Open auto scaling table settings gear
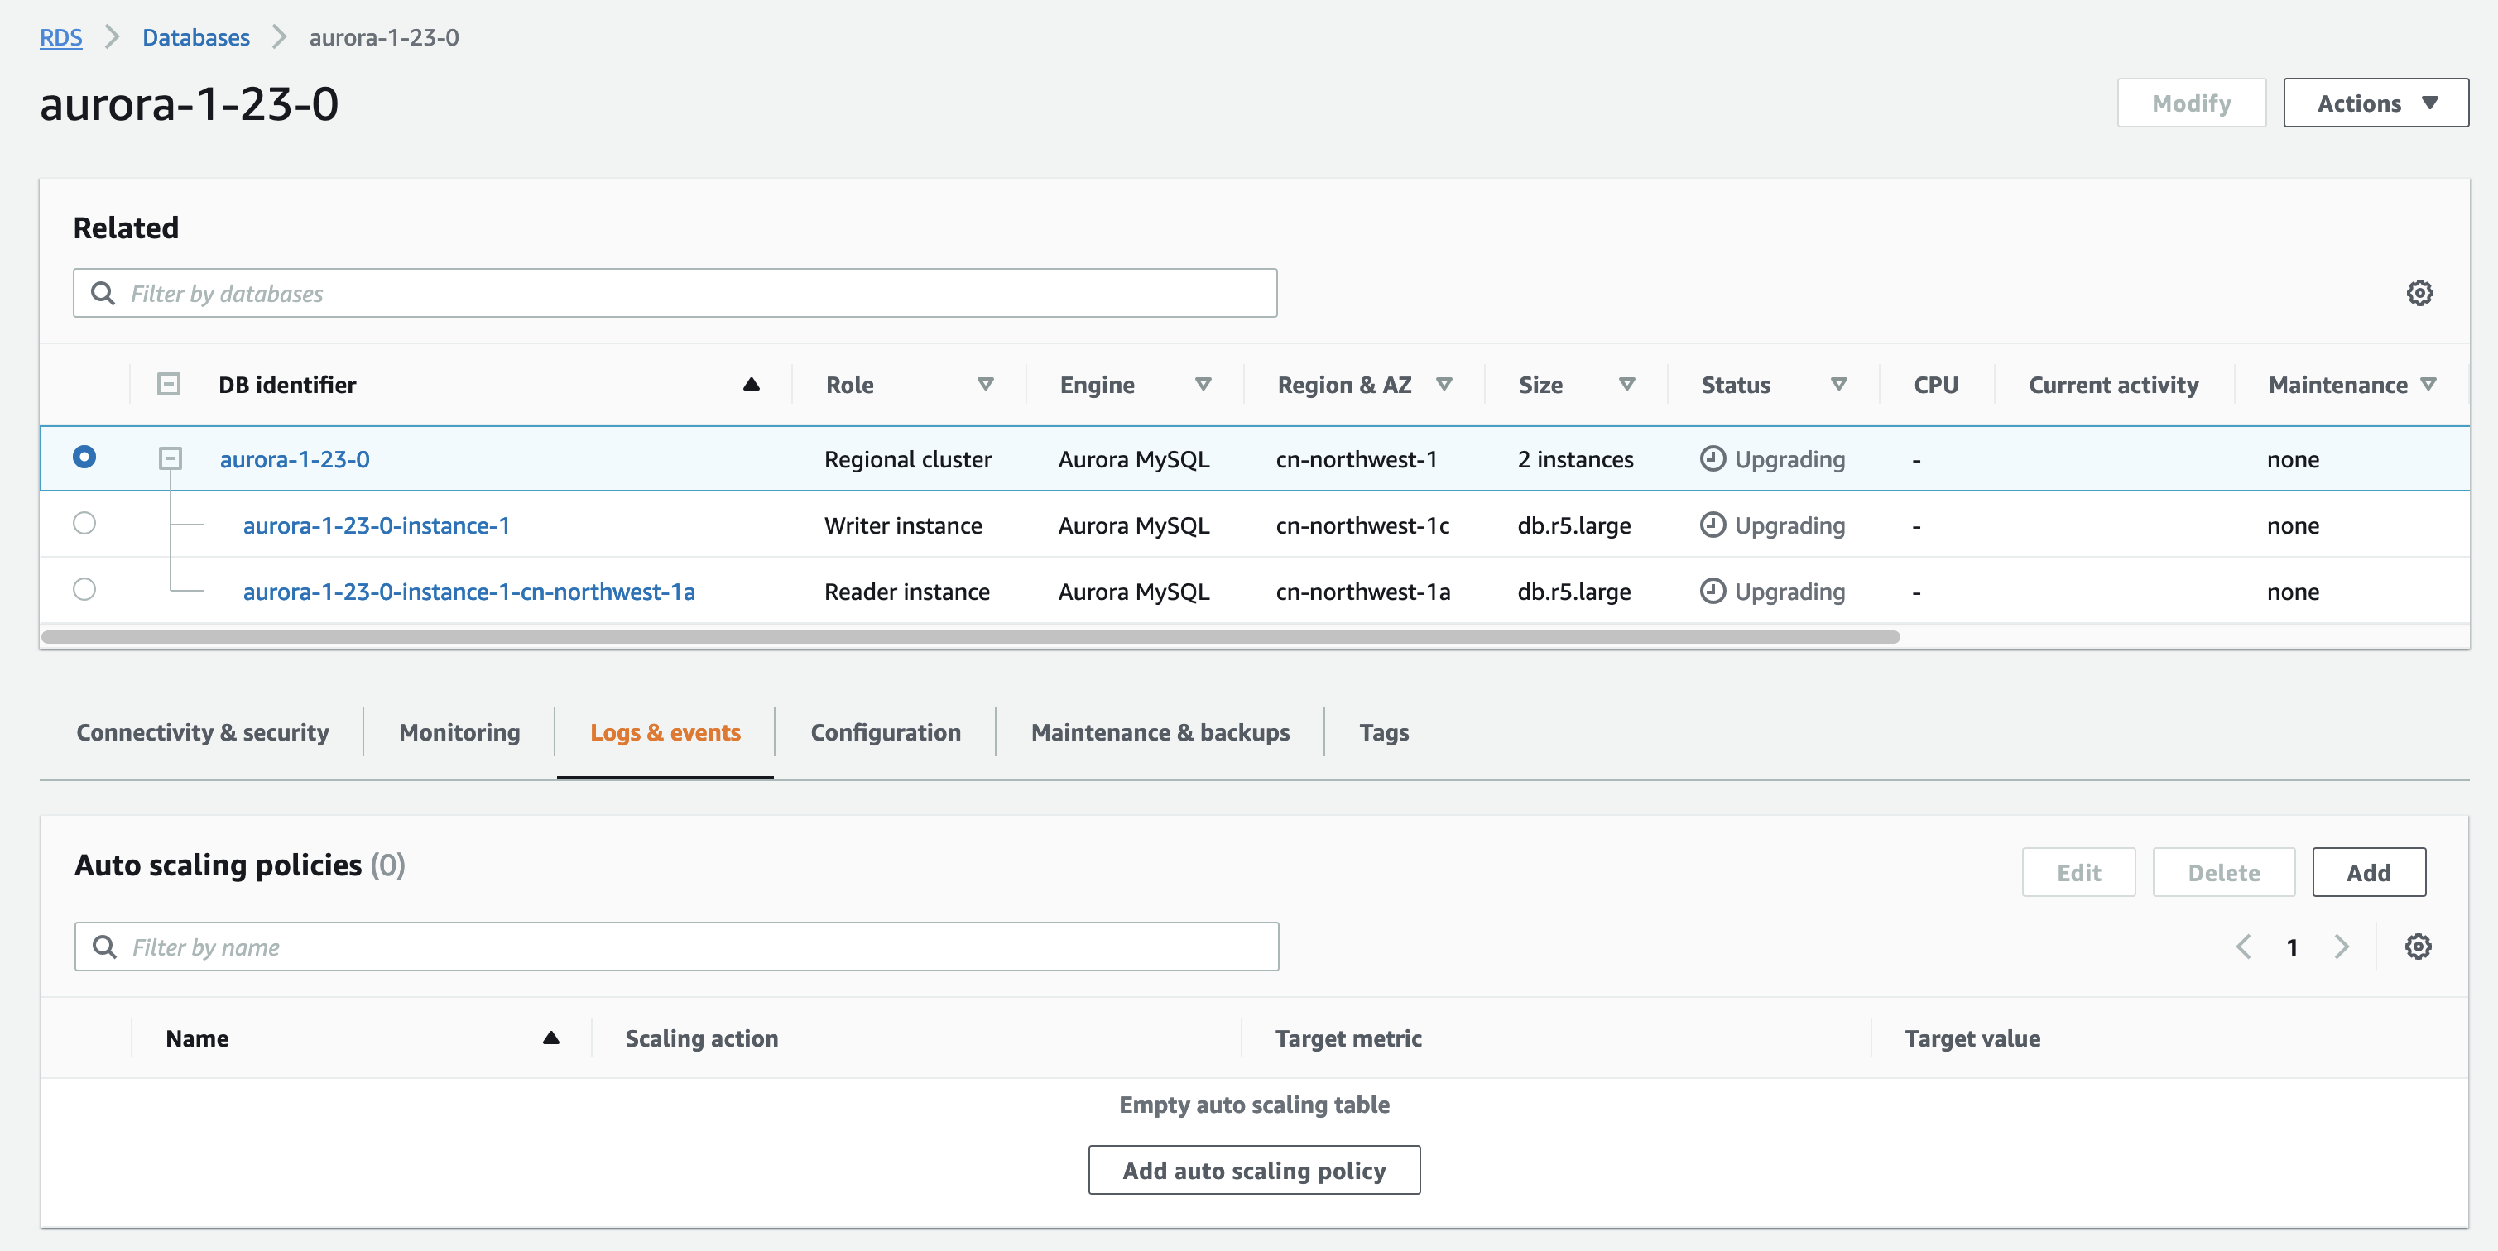 pyautogui.click(x=2418, y=947)
